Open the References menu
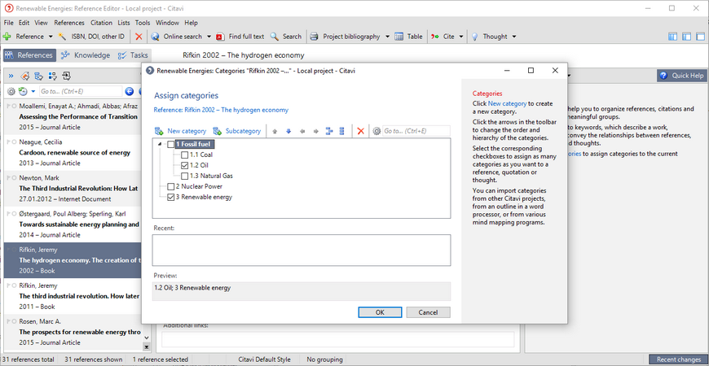 [69, 23]
